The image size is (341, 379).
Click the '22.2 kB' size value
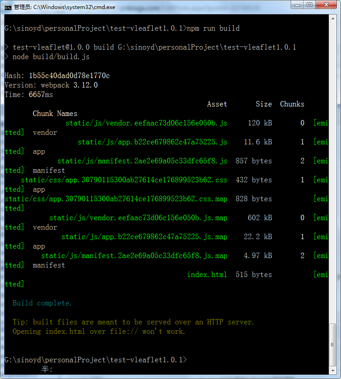[258, 236]
